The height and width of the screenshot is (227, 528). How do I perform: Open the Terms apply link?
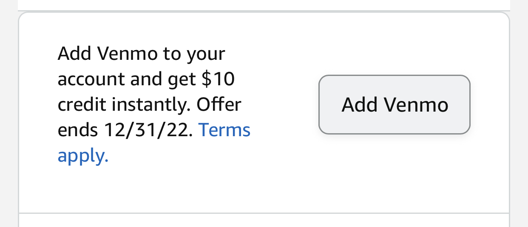pos(224,130)
